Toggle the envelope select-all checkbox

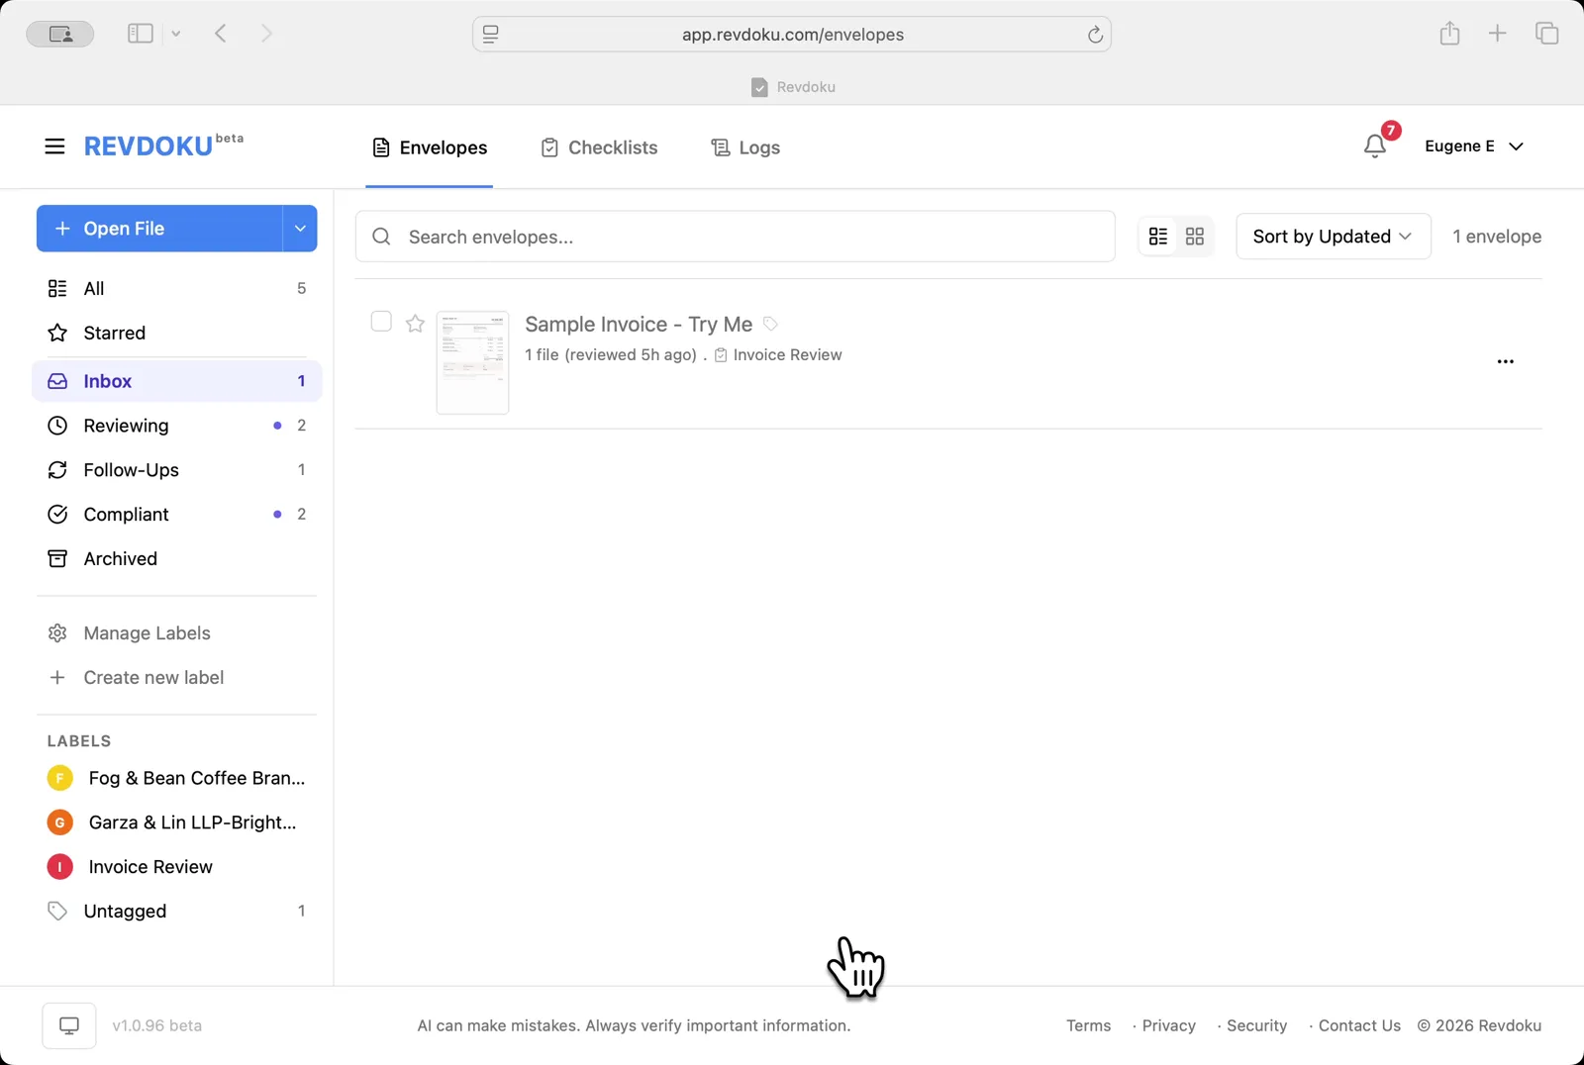tap(380, 321)
